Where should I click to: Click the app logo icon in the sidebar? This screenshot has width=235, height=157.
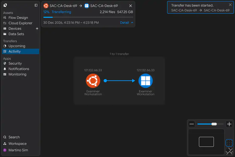point(5,5)
